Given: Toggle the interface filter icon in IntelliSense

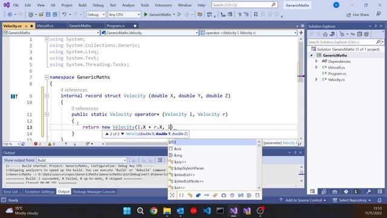Looking at the screenshot, I should click(x=207, y=195).
